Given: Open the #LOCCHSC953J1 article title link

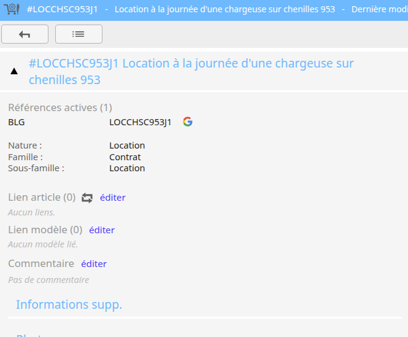Looking at the screenshot, I should click(x=191, y=71).
